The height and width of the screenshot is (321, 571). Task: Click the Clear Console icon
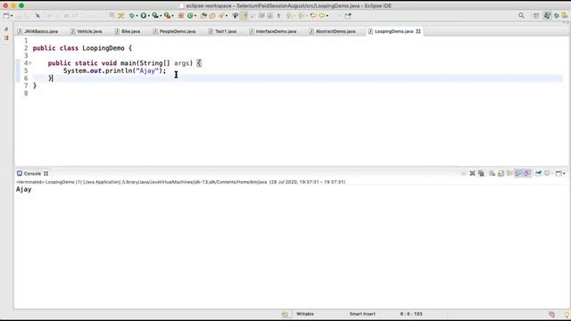pyautogui.click(x=492, y=173)
